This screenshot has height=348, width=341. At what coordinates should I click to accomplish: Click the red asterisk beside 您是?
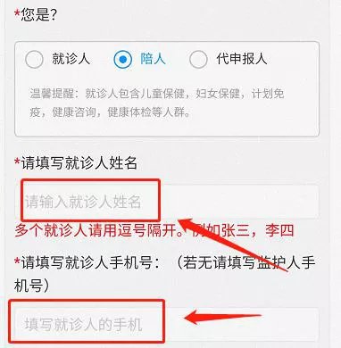click(17, 13)
